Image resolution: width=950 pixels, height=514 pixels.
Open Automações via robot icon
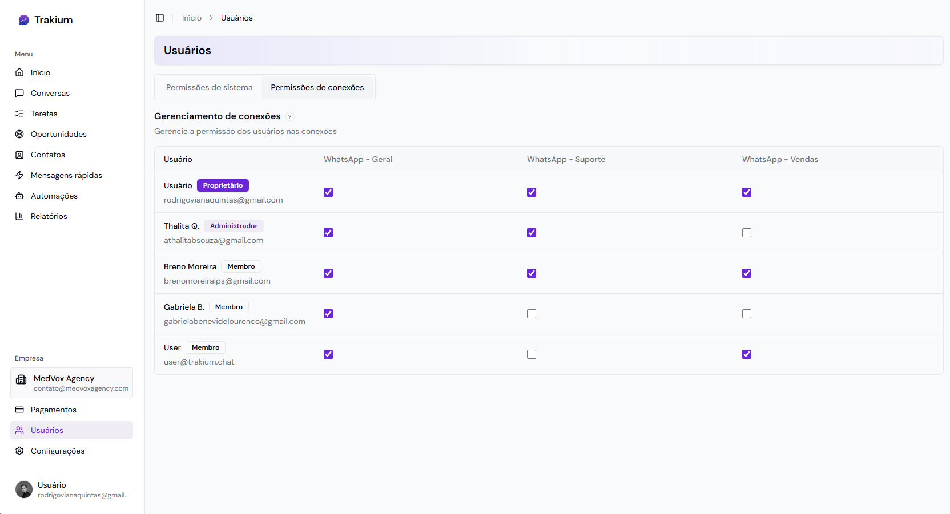click(x=19, y=196)
